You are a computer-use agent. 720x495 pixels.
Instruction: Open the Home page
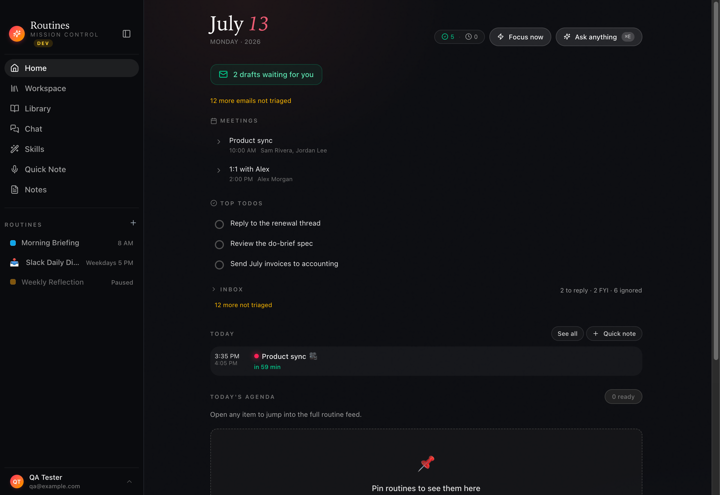tap(72, 68)
